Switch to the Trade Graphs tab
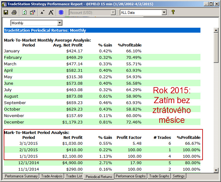This screenshot has width=221, height=182. [x=159, y=176]
